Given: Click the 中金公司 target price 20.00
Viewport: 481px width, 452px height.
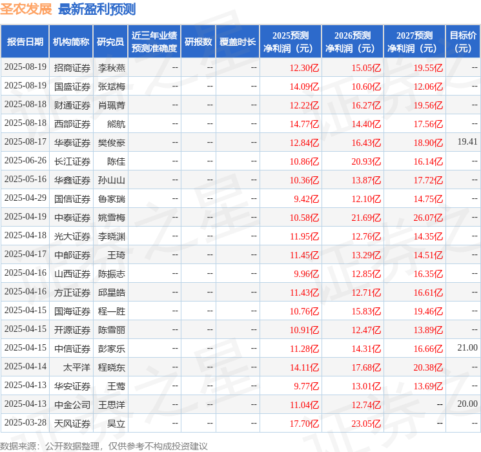Looking at the screenshot, I should point(467,404).
